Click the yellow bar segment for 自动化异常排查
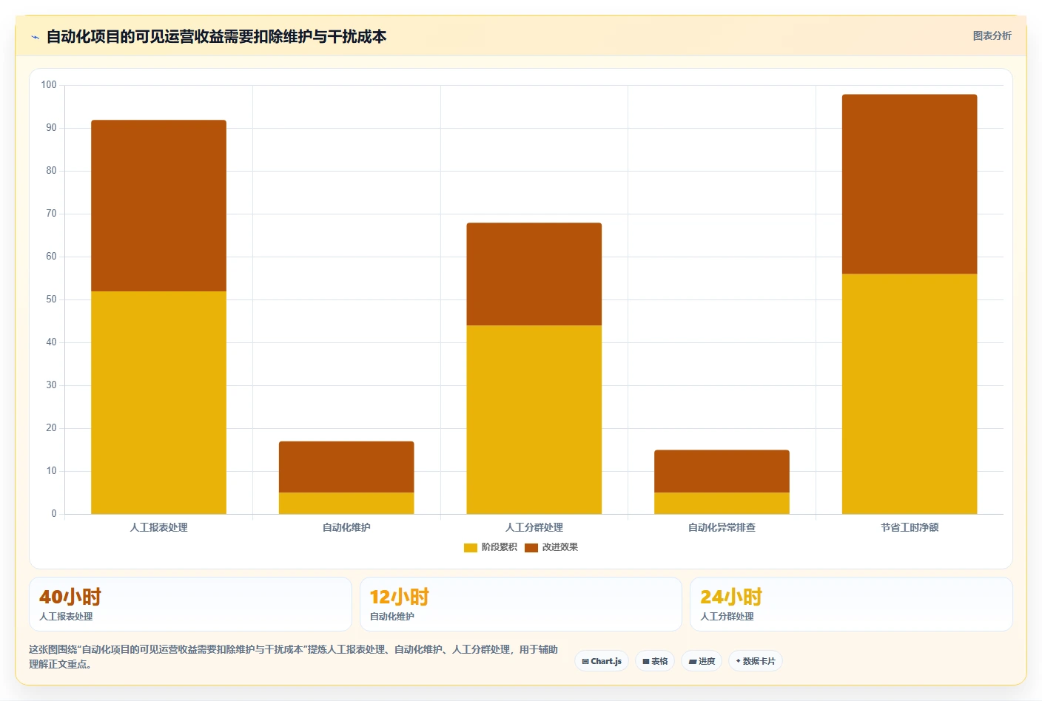The width and height of the screenshot is (1042, 701). pos(722,503)
